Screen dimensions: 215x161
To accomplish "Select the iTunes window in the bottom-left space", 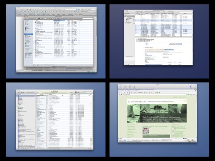I will tap(55, 120).
